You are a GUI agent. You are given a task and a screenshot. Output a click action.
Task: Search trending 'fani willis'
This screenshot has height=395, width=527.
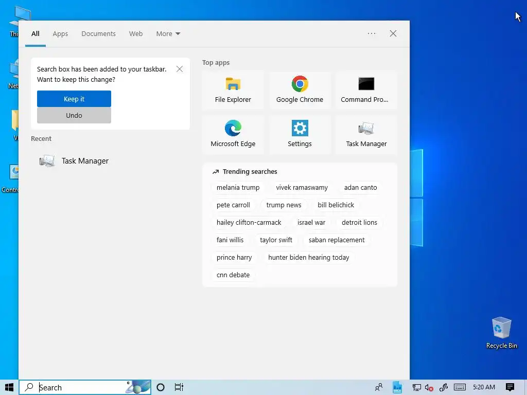(230, 240)
